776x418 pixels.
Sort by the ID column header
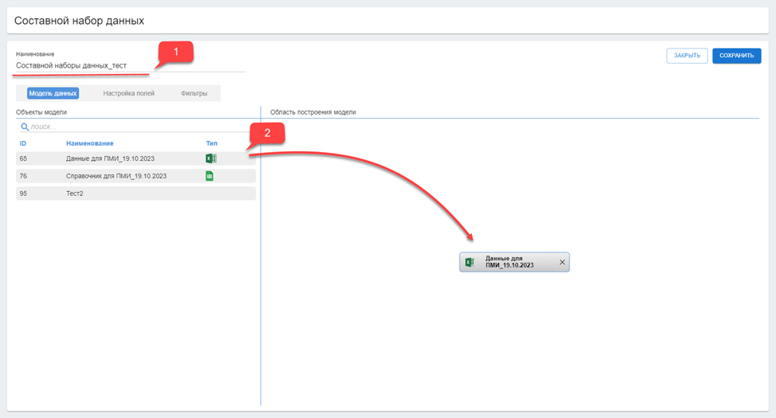coord(23,143)
